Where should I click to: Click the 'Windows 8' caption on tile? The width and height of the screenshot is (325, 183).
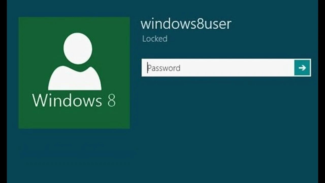tap(74, 100)
